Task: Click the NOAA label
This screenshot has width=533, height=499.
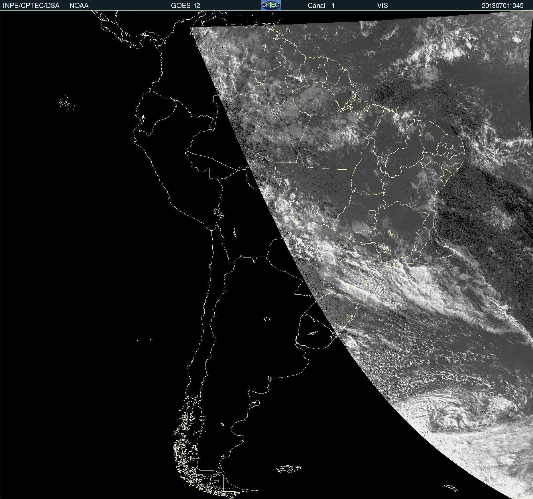Action: (79, 6)
